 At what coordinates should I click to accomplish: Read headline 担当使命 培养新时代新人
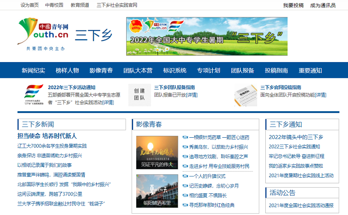[x=47, y=136]
